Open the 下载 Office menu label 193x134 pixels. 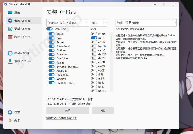click(x=22, y=61)
